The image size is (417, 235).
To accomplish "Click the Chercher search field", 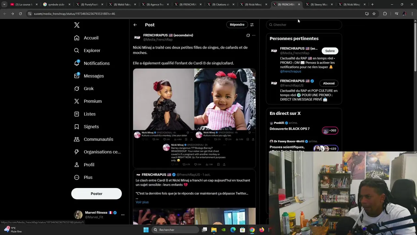I will 304,25.
